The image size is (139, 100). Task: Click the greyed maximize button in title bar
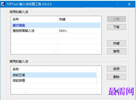coord(117,4)
